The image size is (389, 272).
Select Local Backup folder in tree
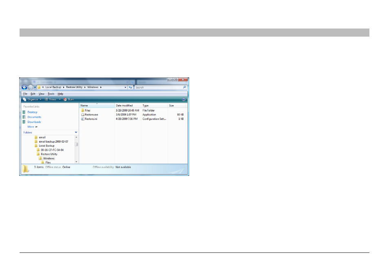[46, 146]
